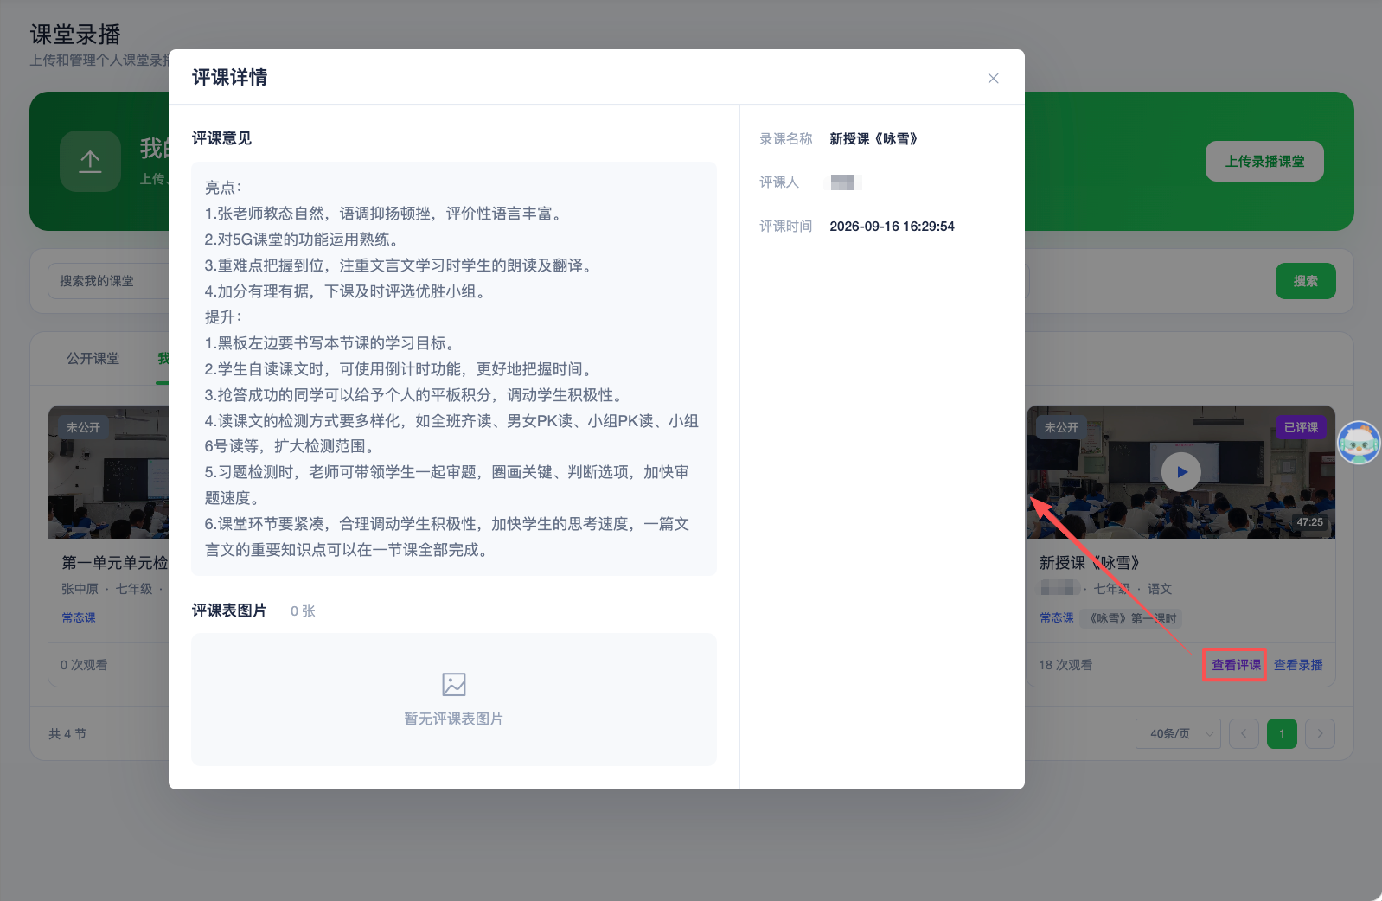Image resolution: width=1382 pixels, height=901 pixels.
Task: Click the 常态课 tag on 咏雪 card
Action: click(1057, 617)
